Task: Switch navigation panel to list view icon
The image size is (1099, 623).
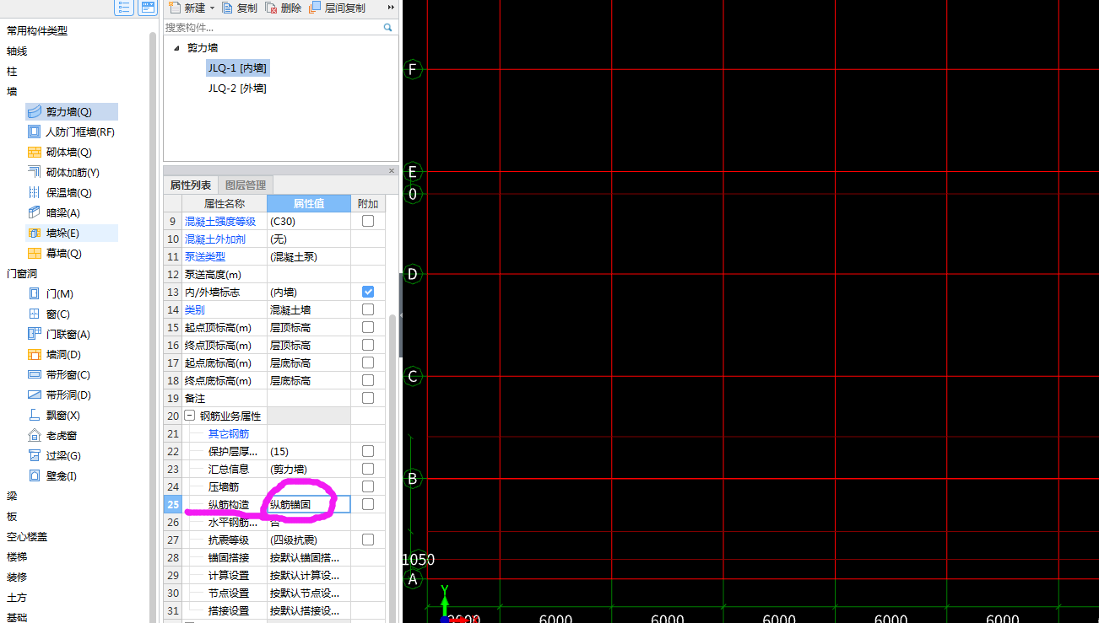Action: point(124,8)
